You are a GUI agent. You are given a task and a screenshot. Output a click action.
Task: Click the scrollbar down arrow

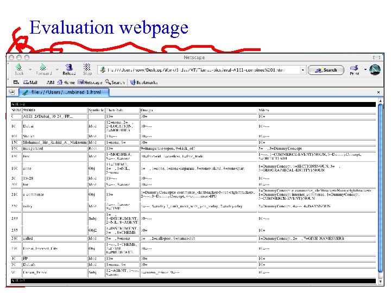click(x=380, y=281)
